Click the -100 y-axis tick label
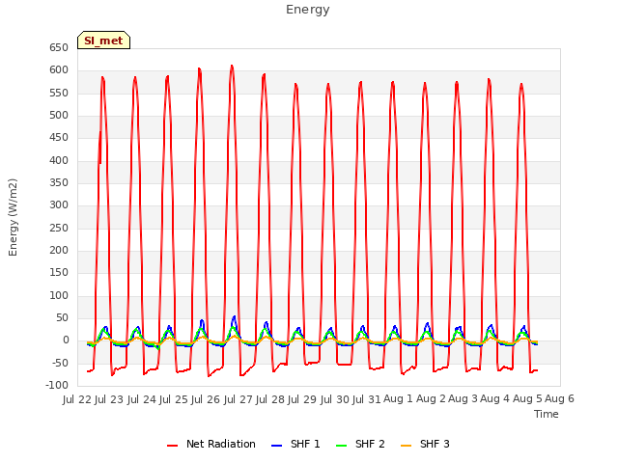Screen dimensions: 618x463 pos(58,386)
